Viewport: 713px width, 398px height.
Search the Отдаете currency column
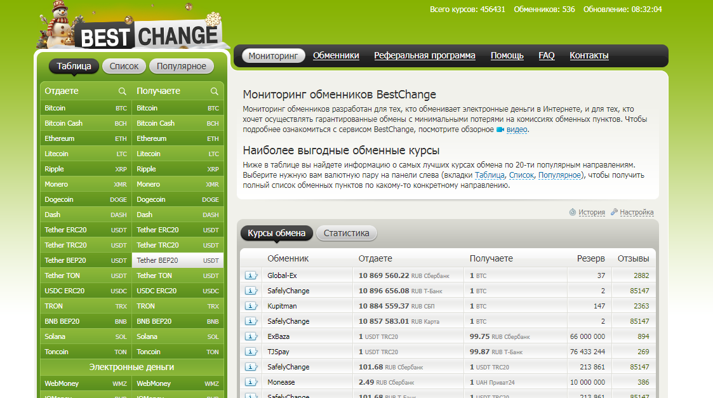tap(123, 91)
